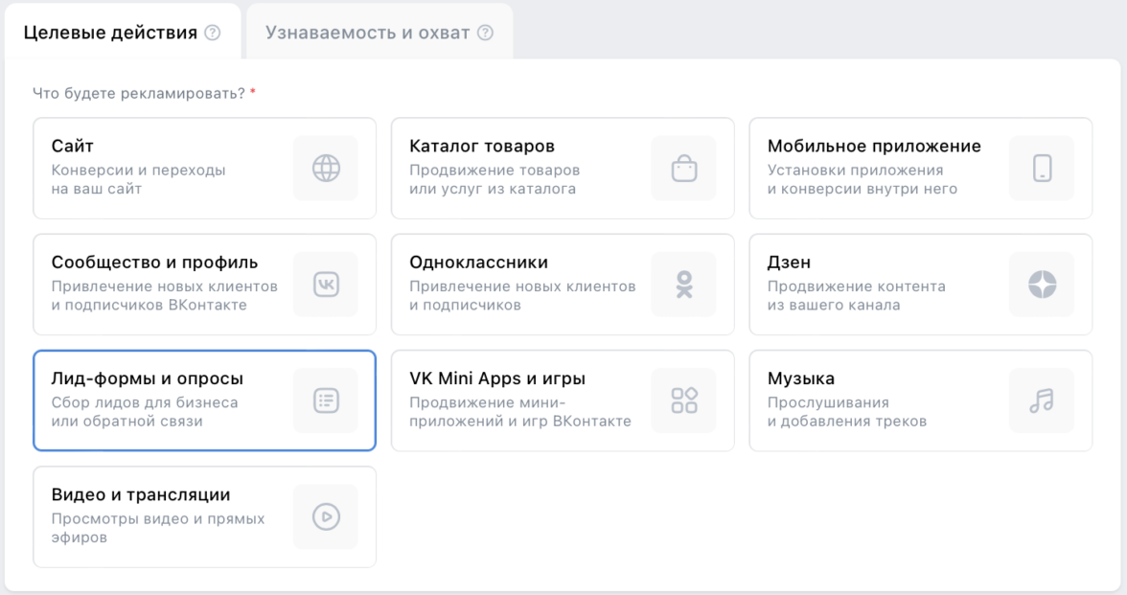Choose Сообщество и профиль title

(154, 263)
